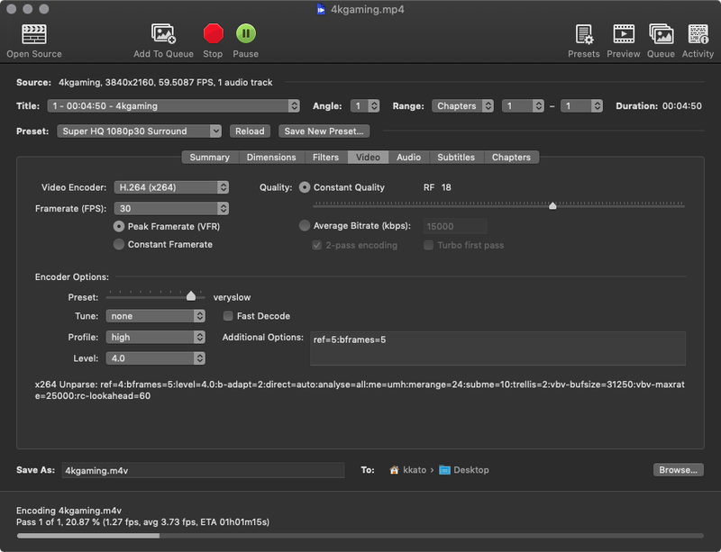Click the Reload preset button
Image resolution: width=721 pixels, height=552 pixels.
click(250, 130)
